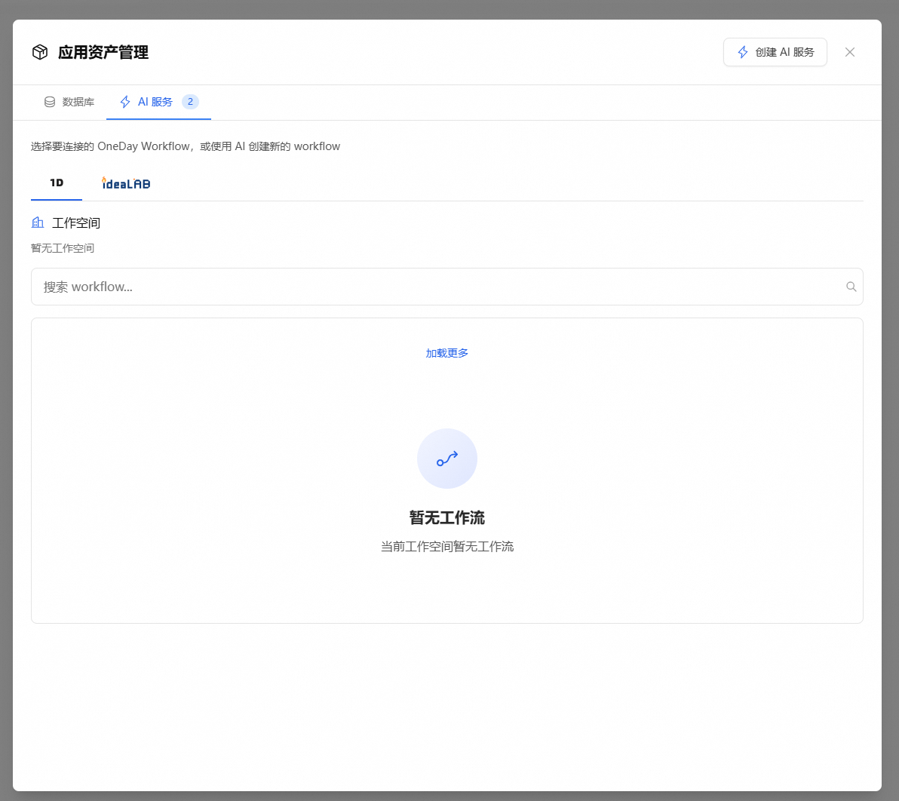The height and width of the screenshot is (801, 899).
Task: Click the package cube icon beside 应用资产管理
Action: [39, 52]
